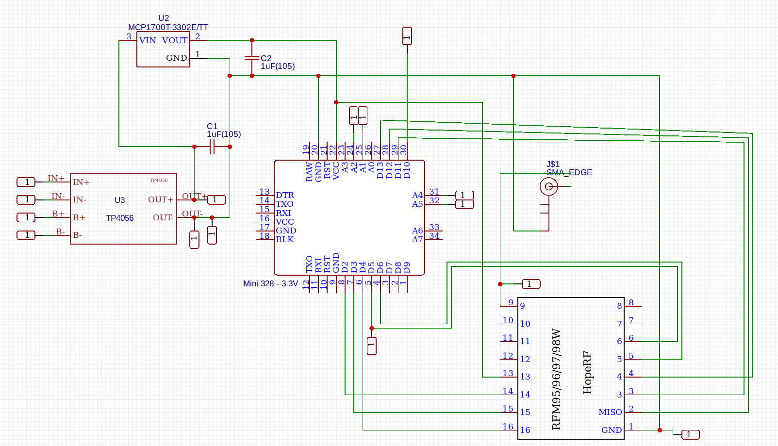The height and width of the screenshot is (446, 778).
Task: Click the SMA_EDGE antenna connector symbol
Action: point(549,186)
